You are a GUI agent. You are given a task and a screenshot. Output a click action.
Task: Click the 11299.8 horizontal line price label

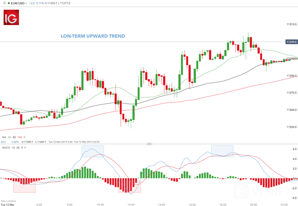coord(291,42)
